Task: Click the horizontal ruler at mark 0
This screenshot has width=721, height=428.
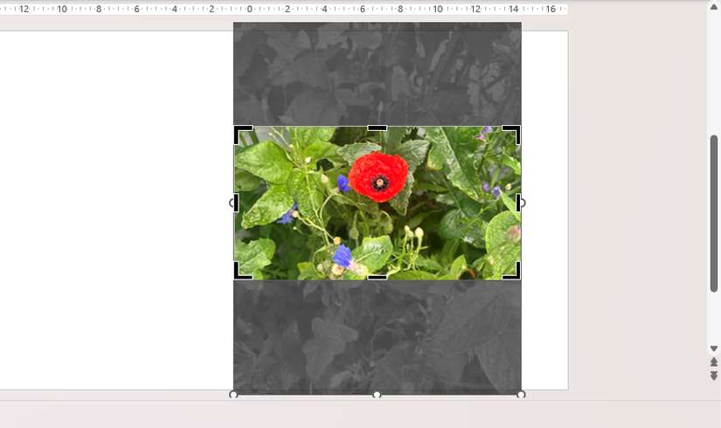Action: click(x=250, y=9)
